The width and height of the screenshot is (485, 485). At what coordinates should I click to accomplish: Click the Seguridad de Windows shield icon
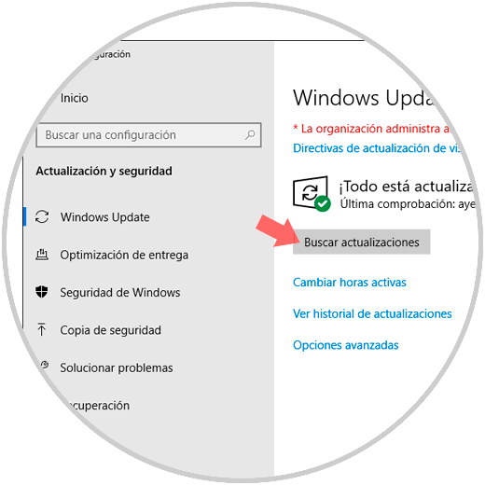tap(42, 292)
